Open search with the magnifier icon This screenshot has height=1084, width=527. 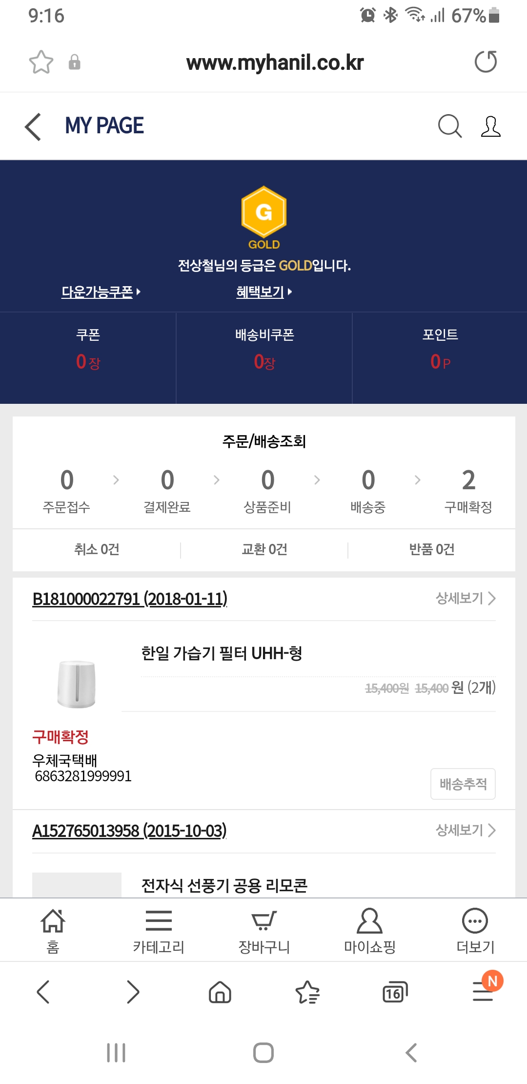coord(449,126)
